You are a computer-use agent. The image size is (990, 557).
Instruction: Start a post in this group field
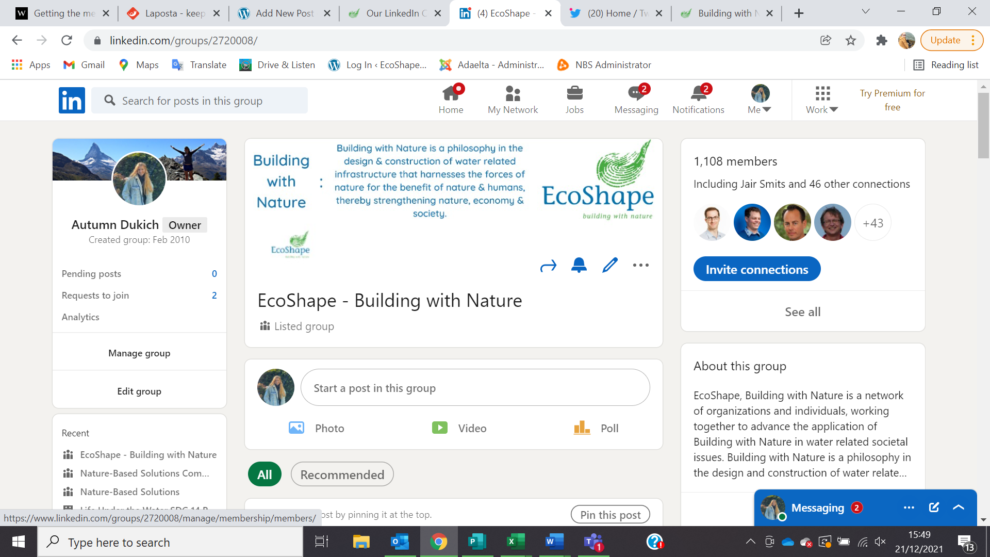475,388
